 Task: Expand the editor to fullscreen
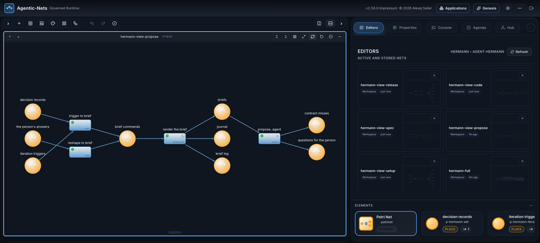304,37
